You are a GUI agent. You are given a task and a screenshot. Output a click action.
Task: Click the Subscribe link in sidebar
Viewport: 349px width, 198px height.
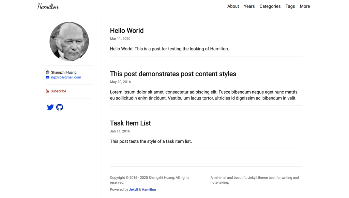(58, 91)
